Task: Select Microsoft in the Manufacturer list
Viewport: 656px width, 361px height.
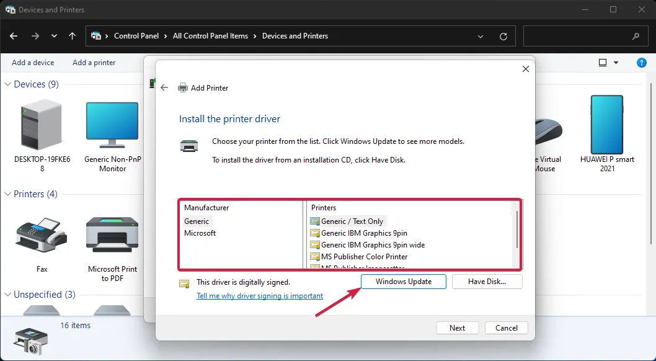Action: click(200, 233)
